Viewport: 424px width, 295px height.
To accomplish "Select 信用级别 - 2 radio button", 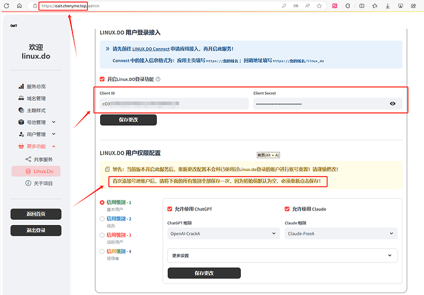I will pos(102,219).
